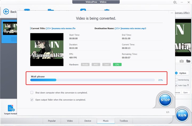The image size is (192, 126).
Task: Uncheck open output folder when completed
Action: point(32,100)
